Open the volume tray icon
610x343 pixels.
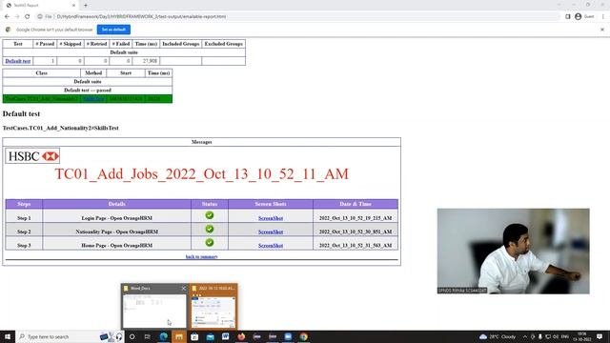tap(556, 336)
